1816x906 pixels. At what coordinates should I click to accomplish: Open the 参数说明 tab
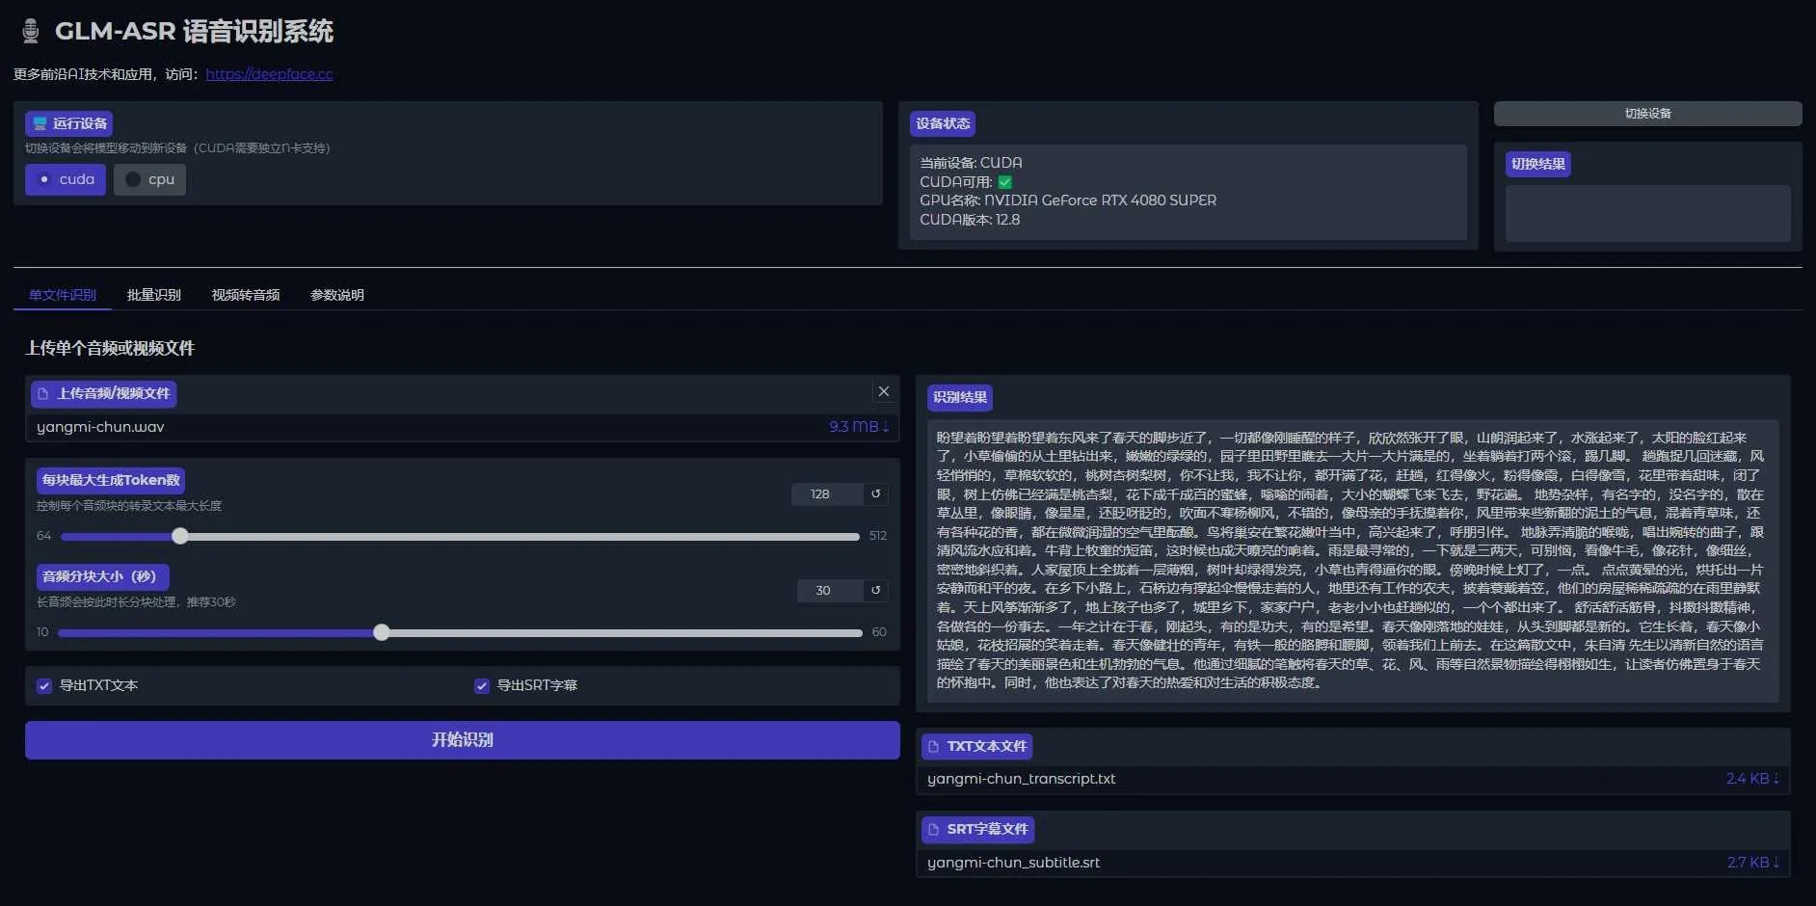pos(337,295)
